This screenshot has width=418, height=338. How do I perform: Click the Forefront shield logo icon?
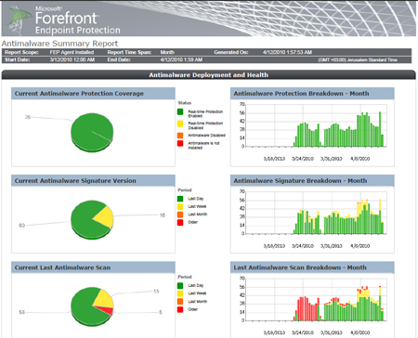(x=20, y=19)
